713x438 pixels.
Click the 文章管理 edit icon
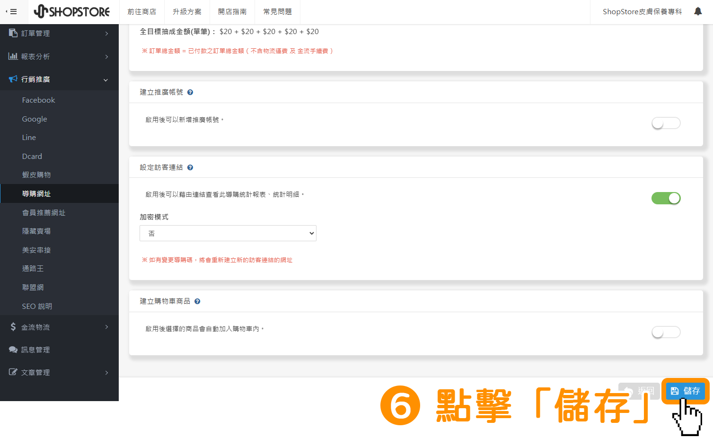pos(13,372)
